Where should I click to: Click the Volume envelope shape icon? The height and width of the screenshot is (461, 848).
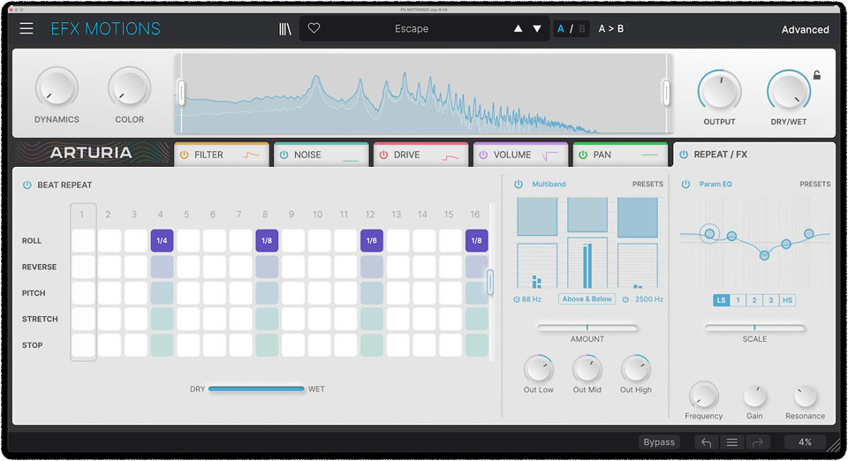pyautogui.click(x=549, y=155)
